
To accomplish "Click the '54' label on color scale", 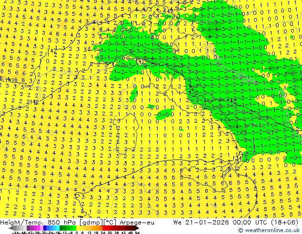I will [137, 233].
